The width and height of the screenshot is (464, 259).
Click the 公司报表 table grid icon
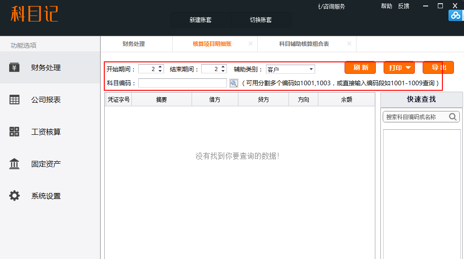14,99
